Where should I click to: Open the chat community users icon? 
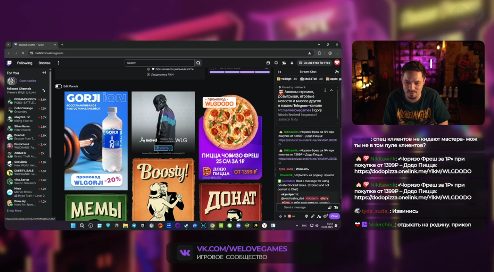coord(337,72)
